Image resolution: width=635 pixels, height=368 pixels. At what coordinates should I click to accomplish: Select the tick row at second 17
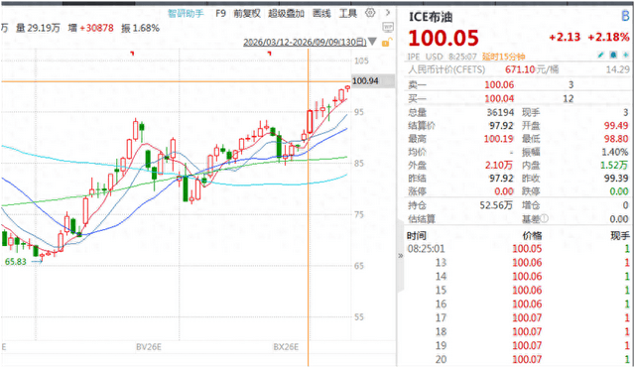(x=518, y=317)
